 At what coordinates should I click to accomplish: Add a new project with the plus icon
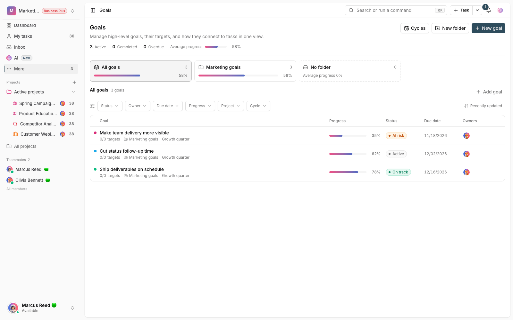[x=74, y=82]
